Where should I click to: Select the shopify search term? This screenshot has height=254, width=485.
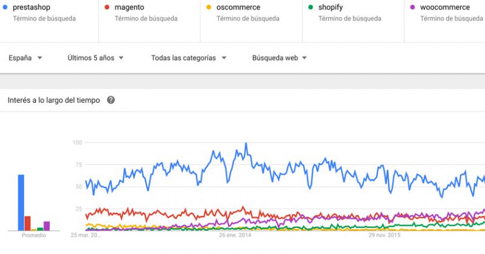330,8
